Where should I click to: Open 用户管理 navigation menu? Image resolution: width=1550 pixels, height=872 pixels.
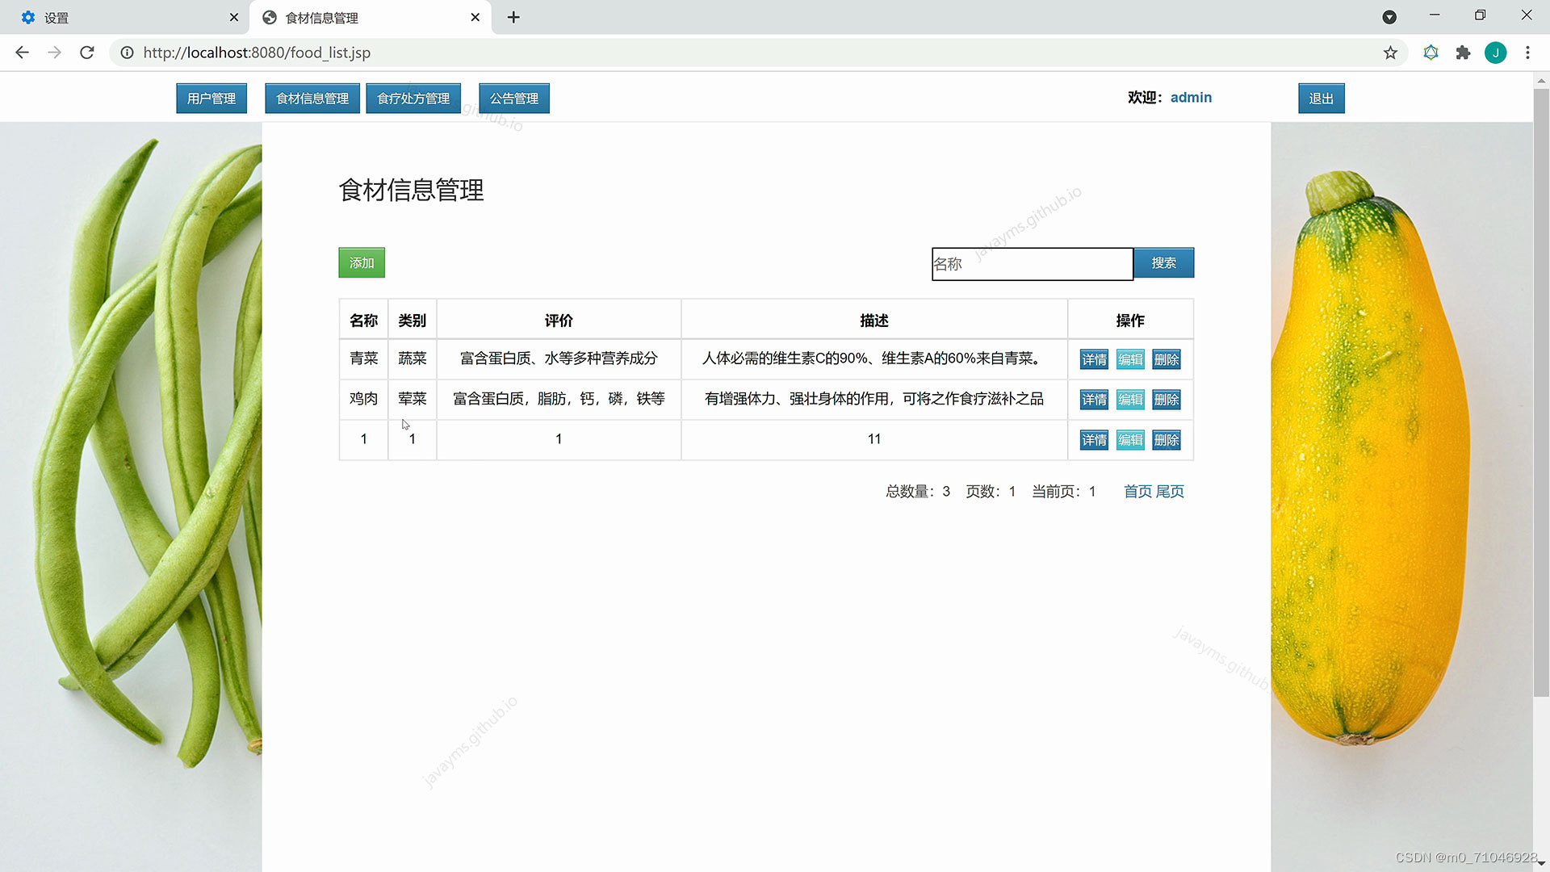pos(212,99)
